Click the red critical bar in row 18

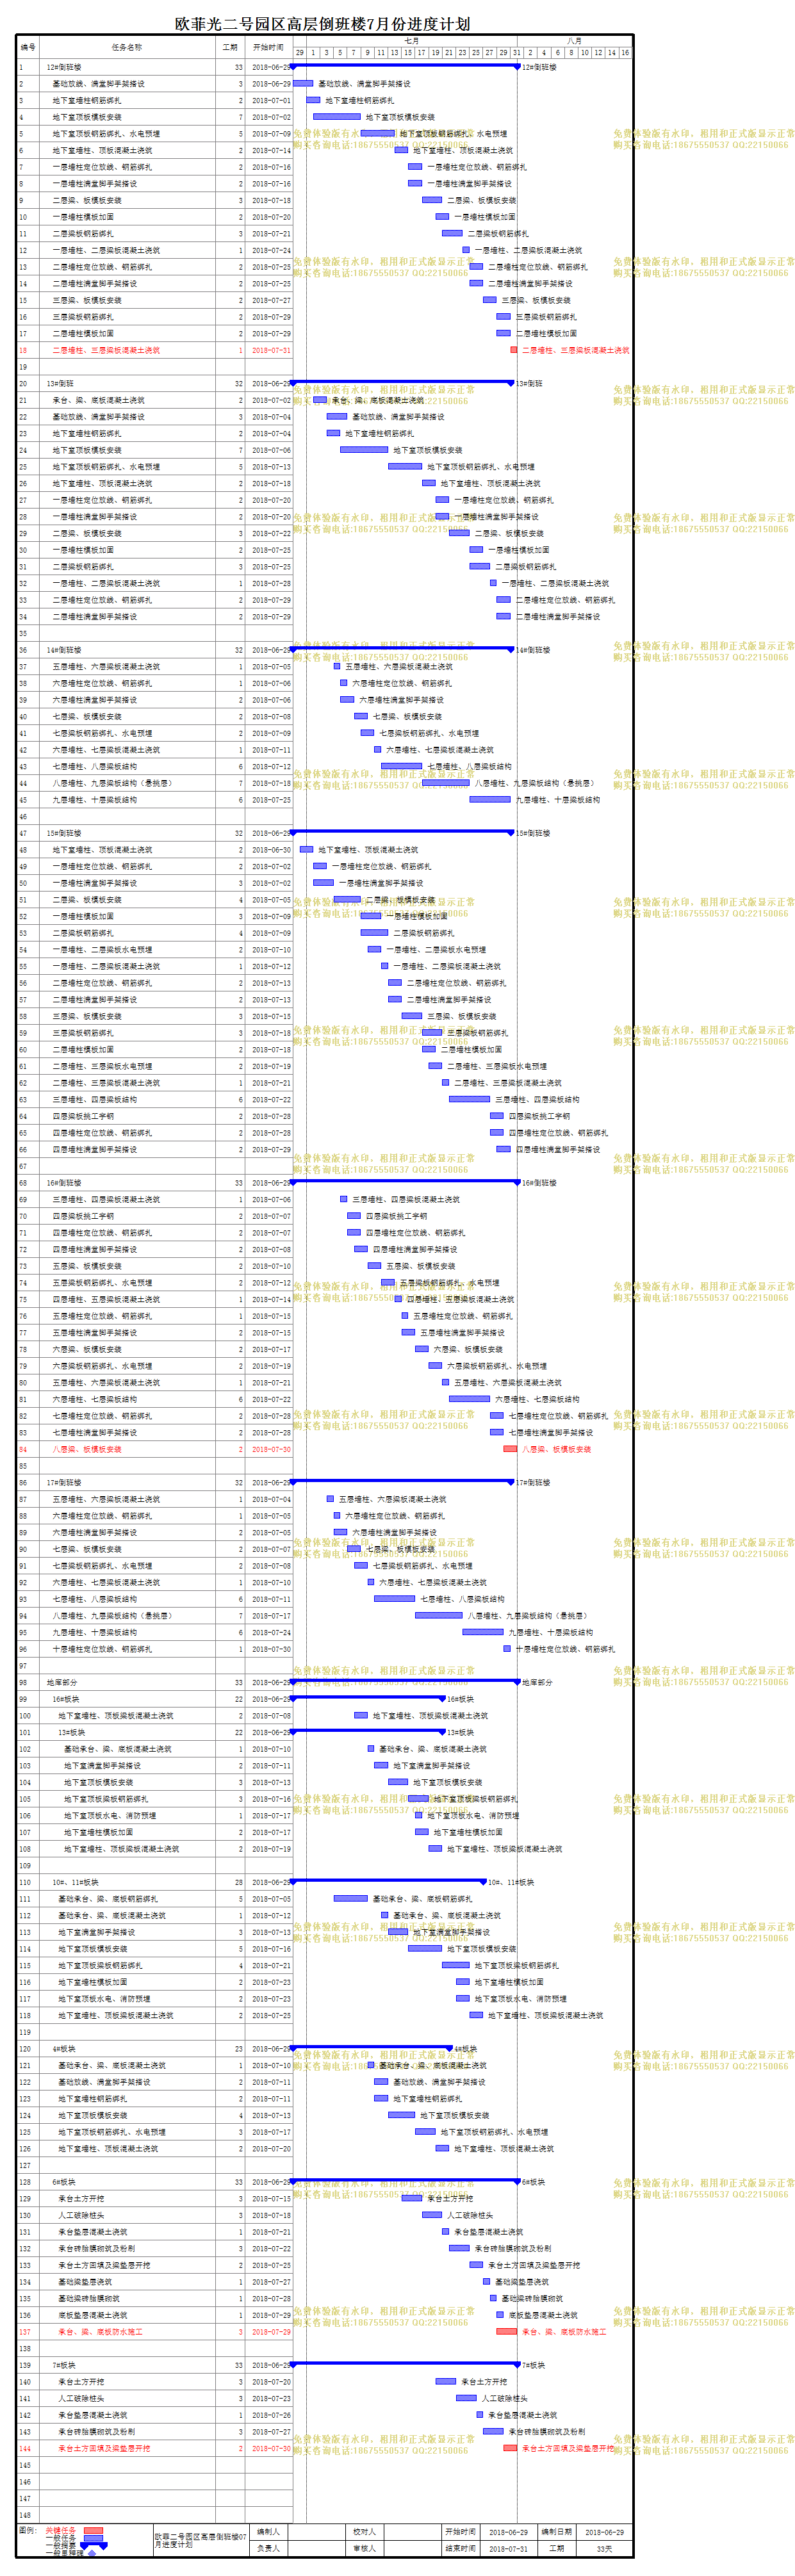point(514,350)
